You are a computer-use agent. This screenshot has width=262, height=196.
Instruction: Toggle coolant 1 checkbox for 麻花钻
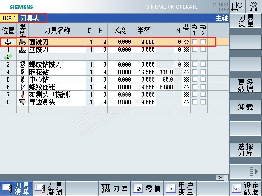(x=195, y=72)
